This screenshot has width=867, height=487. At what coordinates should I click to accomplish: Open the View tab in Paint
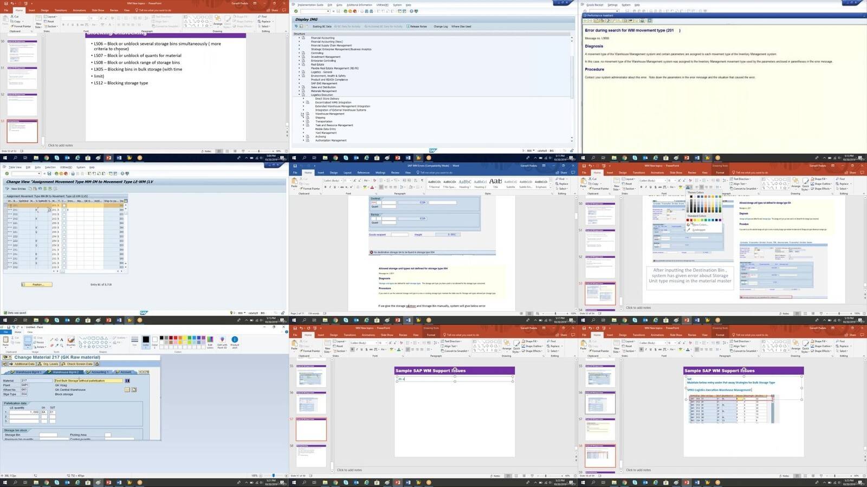point(30,332)
